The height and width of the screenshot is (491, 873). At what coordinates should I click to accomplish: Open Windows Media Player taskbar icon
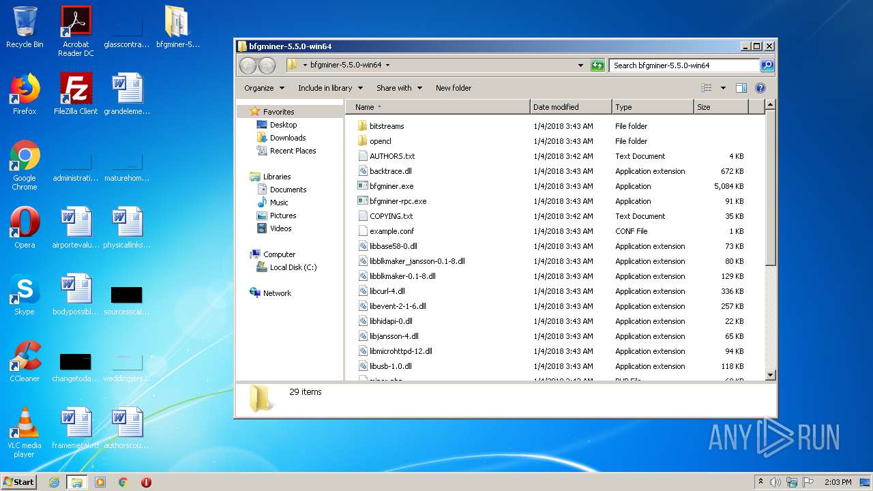tap(100, 482)
